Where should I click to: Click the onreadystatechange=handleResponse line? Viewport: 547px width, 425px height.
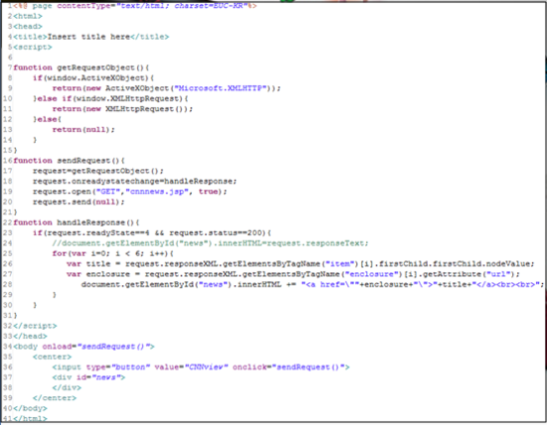pyautogui.click(x=135, y=181)
